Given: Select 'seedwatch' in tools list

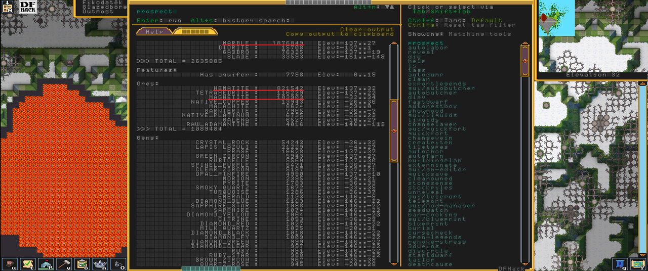Looking at the screenshot, I should pyautogui.click(x=428, y=211).
